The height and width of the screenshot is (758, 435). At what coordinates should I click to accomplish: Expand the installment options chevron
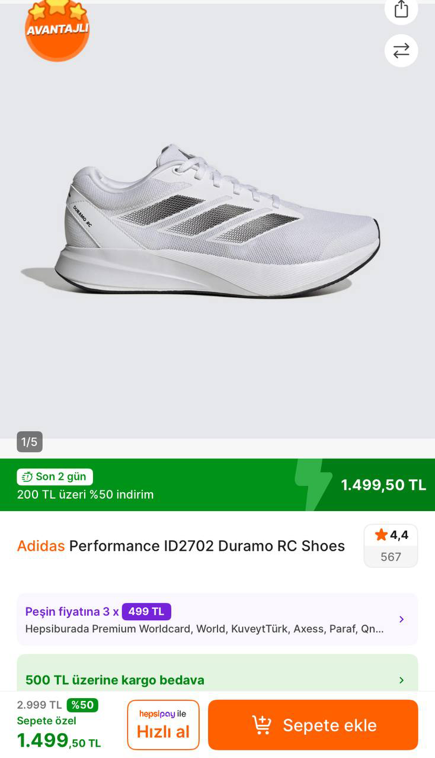[x=401, y=619]
